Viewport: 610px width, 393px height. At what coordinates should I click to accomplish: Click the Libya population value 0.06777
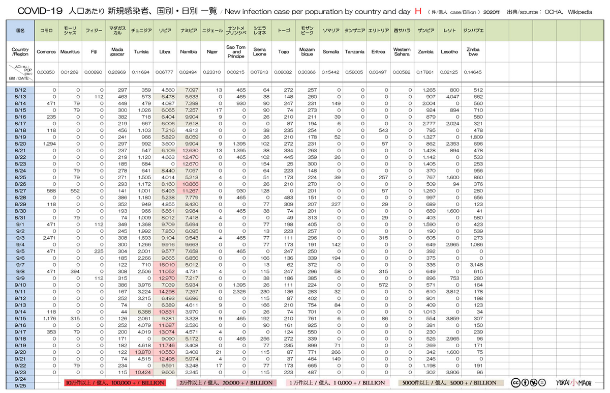[165, 72]
